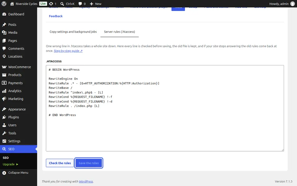Viewport: 297px width, 186px height.
Task: Open the New content menu
Action: (x=96, y=4)
